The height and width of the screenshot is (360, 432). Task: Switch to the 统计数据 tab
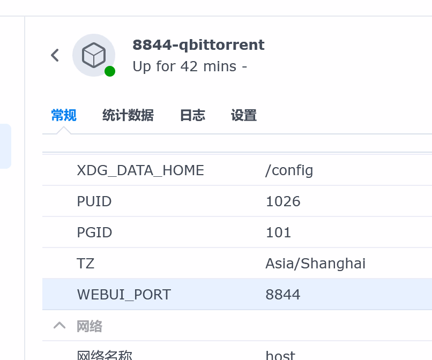128,115
